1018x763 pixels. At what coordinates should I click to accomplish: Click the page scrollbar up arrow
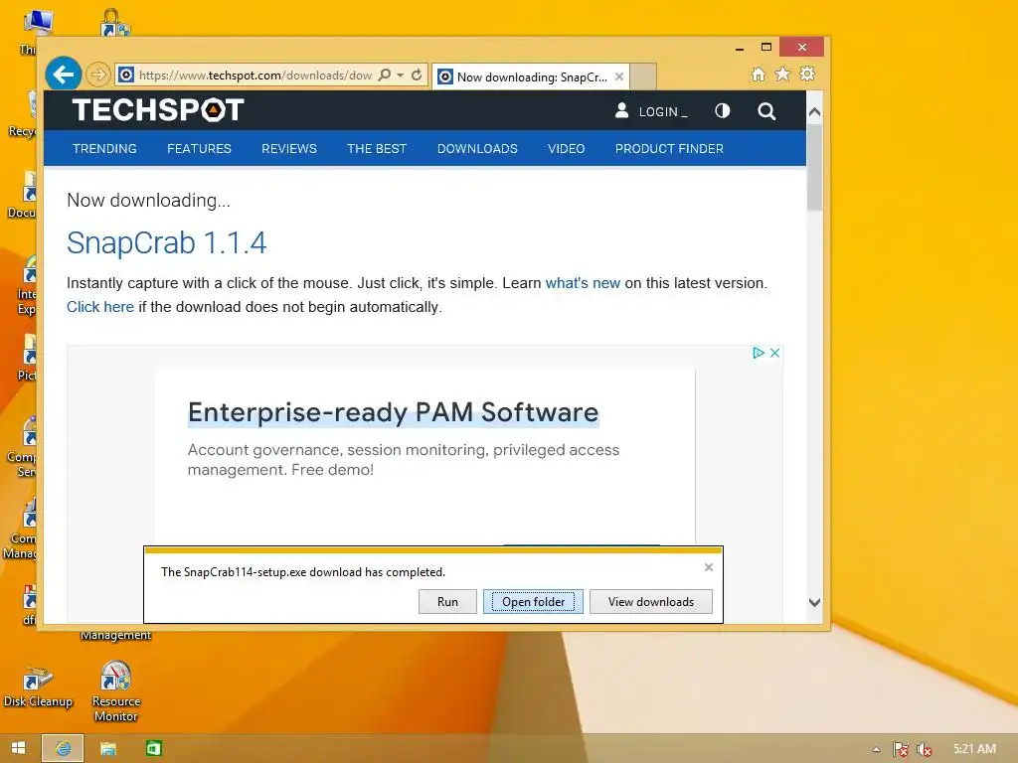pos(815,111)
